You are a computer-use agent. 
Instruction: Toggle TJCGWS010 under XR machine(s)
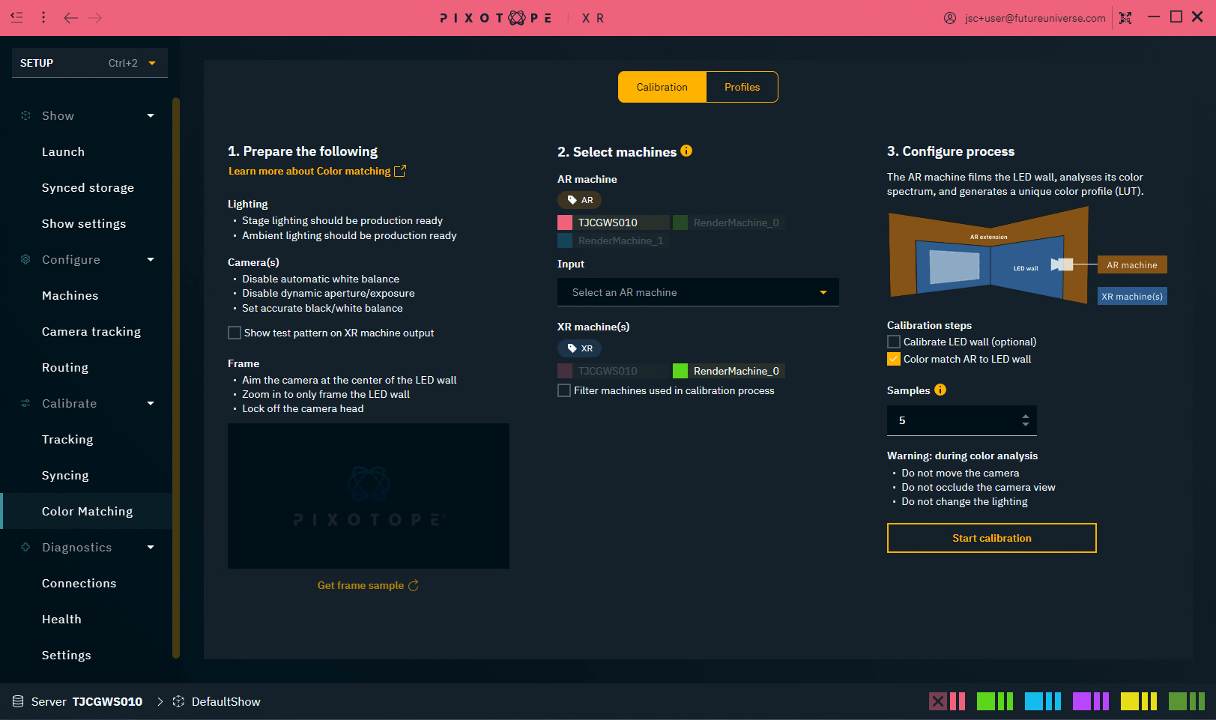[x=614, y=371]
